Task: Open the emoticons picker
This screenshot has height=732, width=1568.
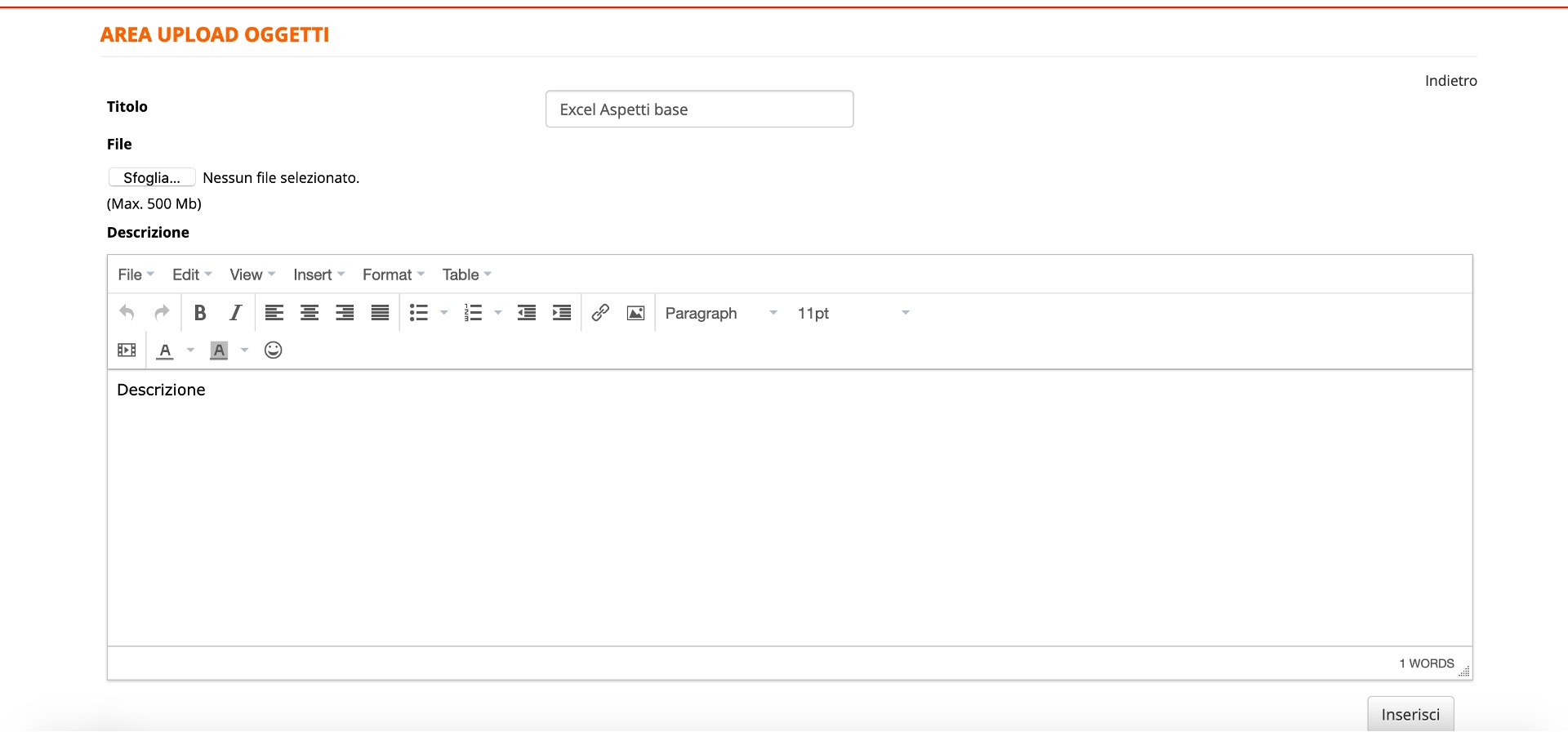Action: 273,350
